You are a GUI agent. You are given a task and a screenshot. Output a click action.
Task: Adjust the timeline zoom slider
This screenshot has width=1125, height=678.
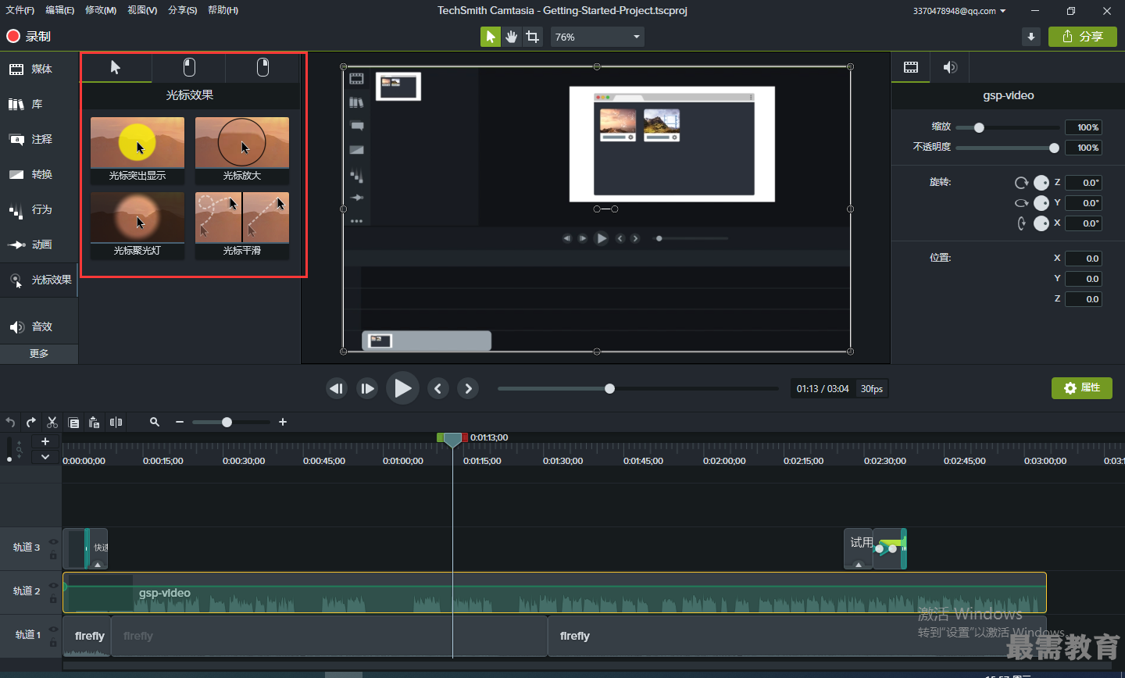coord(227,422)
